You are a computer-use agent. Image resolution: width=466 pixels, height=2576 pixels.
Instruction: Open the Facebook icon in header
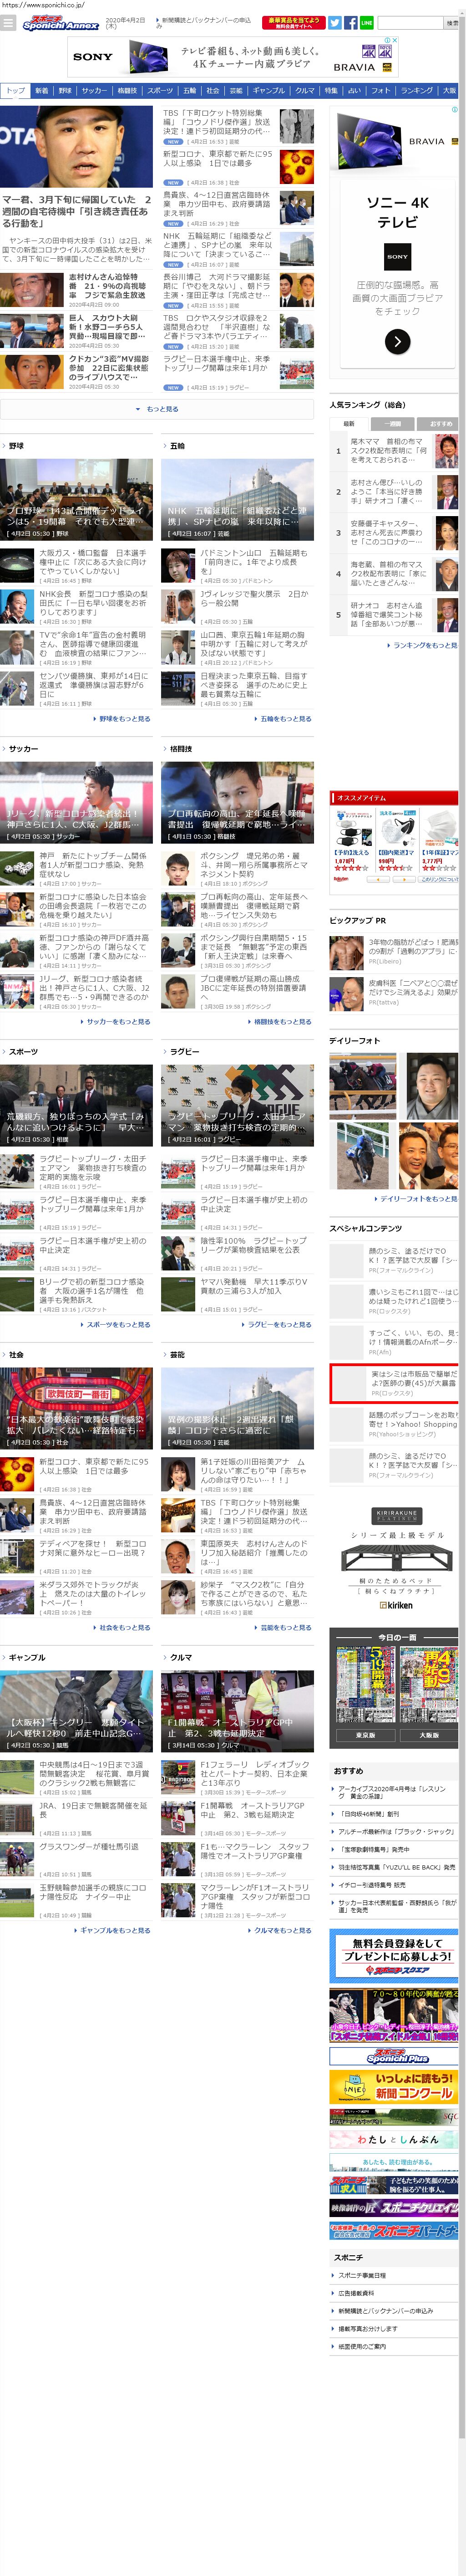click(x=351, y=22)
